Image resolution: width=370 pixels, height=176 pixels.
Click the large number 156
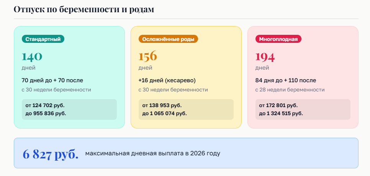(x=148, y=57)
